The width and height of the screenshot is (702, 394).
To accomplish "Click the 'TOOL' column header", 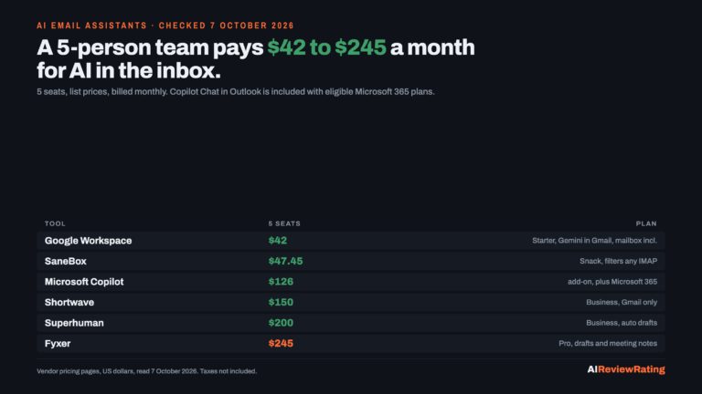I will tap(55, 223).
